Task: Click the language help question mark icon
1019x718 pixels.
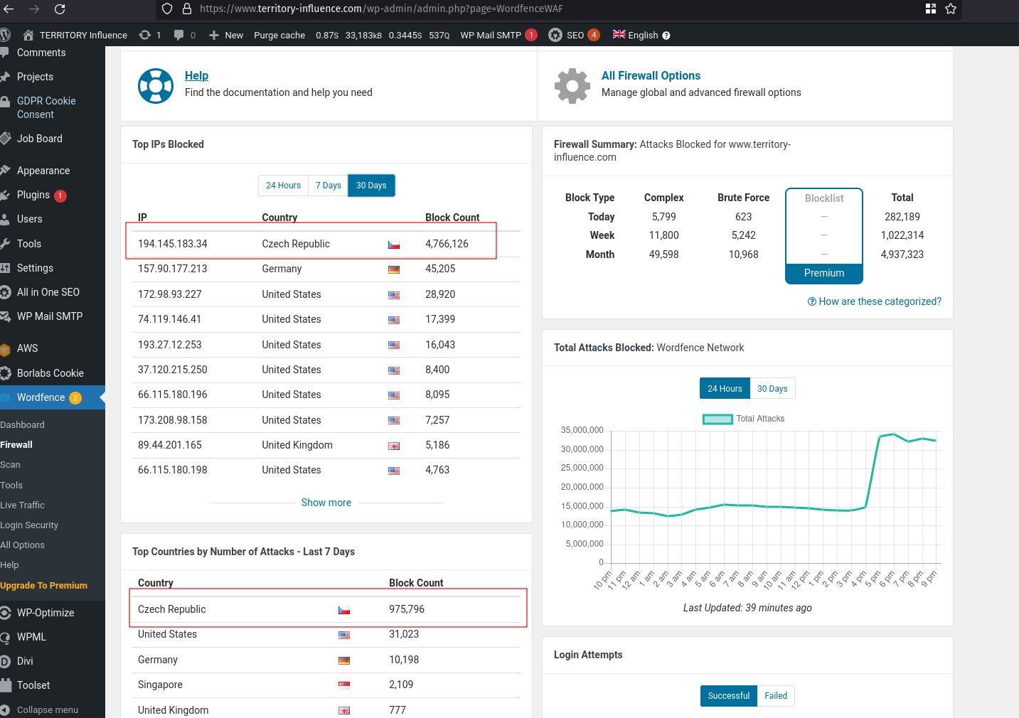Action: coord(666,36)
